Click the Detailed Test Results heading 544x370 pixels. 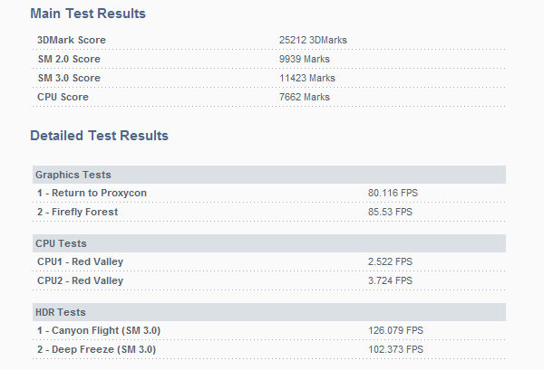(99, 136)
